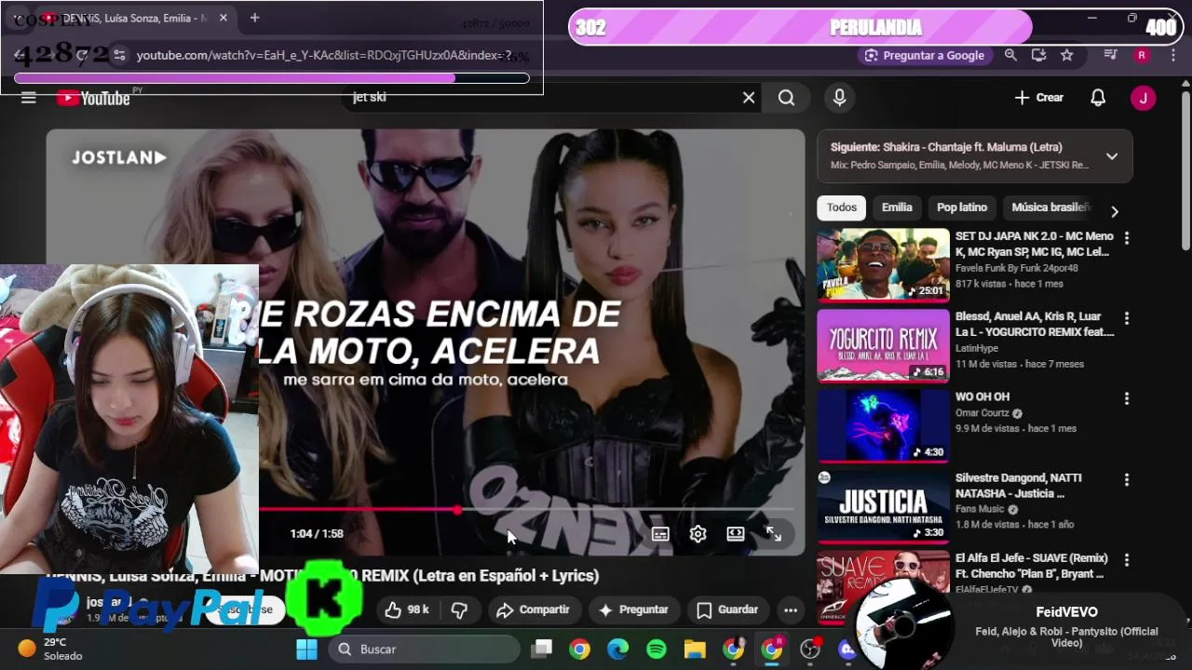Open Justicia video thumbnail
This screenshot has width=1192, height=670.
(883, 505)
